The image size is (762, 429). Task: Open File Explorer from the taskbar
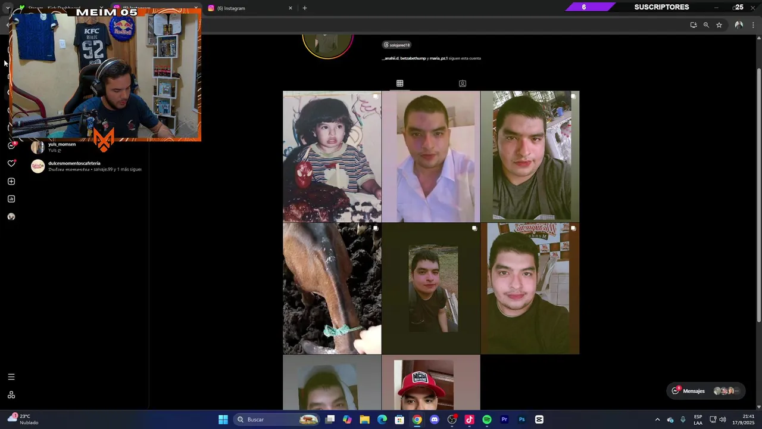pos(365,419)
